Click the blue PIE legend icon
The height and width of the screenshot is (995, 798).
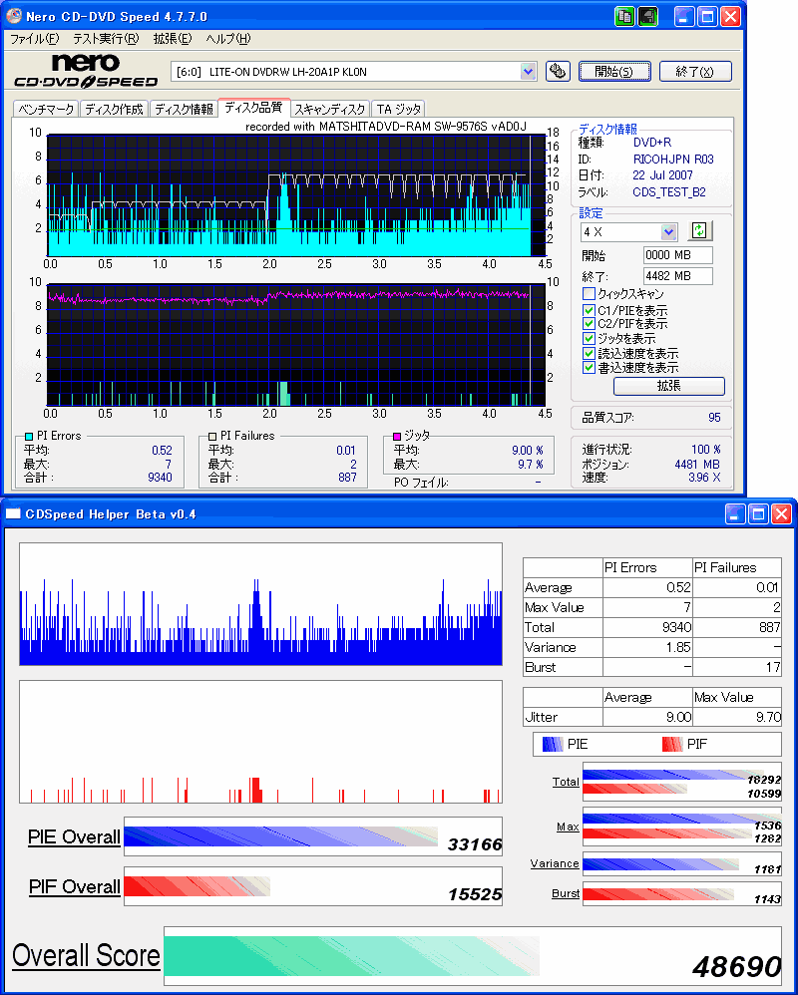[x=553, y=744]
